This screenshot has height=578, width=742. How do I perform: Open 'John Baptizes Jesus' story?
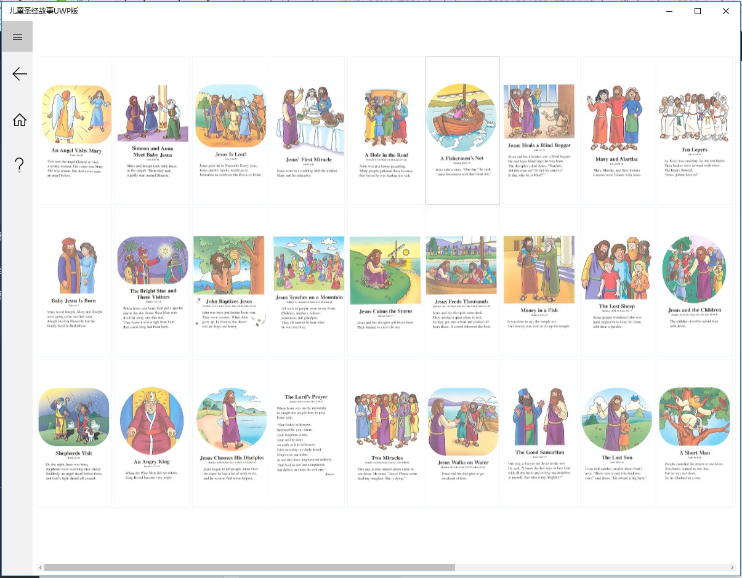coord(230,282)
